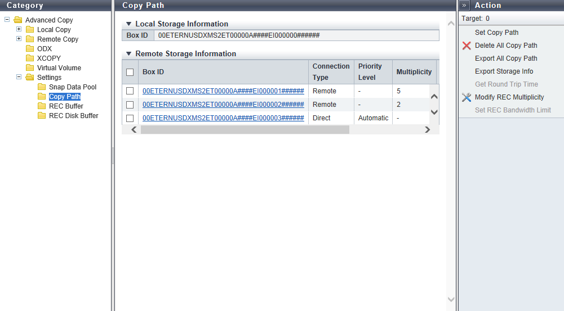Click the Delete All Copy Path red X icon
This screenshot has width=564, height=311.
click(x=467, y=46)
